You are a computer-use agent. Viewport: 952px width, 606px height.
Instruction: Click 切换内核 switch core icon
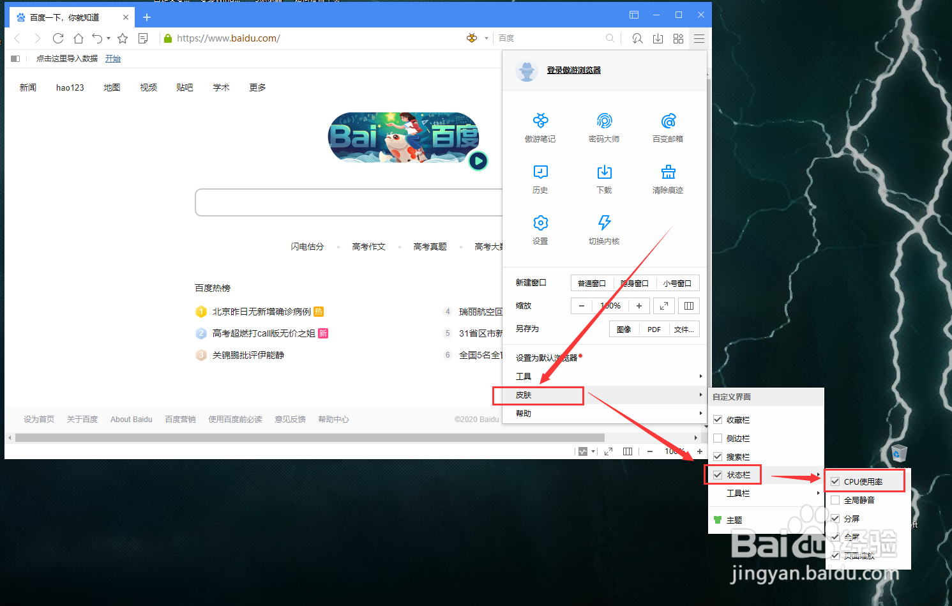(x=604, y=223)
